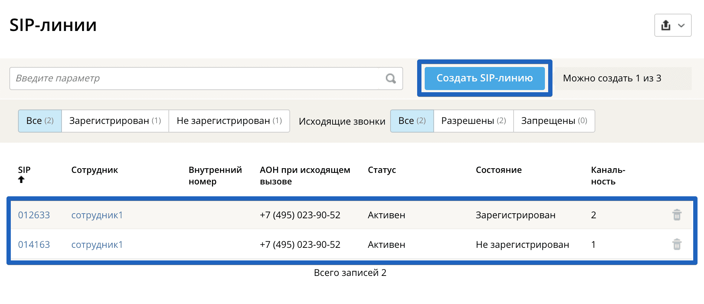The width and height of the screenshot is (704, 304).
Task: Click channel count '2' in first row
Action: tap(594, 215)
